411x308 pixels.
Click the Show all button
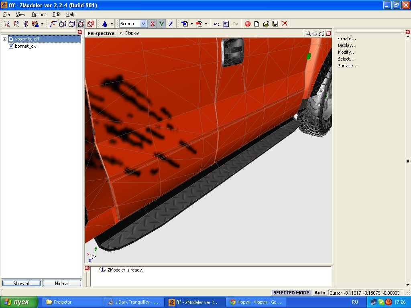click(x=21, y=284)
